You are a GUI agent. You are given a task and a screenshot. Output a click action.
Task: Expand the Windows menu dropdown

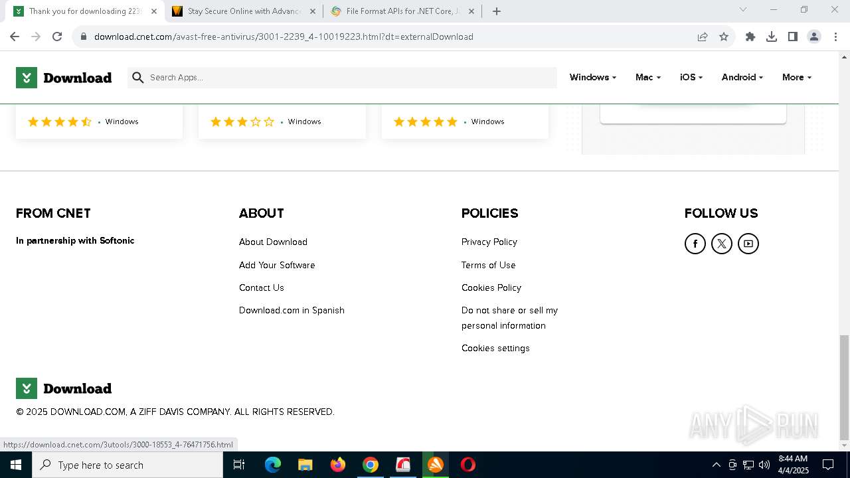[x=593, y=78]
